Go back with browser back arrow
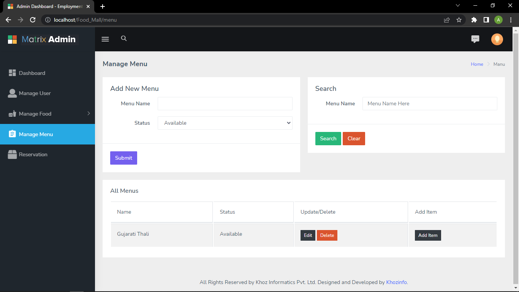 point(8,20)
